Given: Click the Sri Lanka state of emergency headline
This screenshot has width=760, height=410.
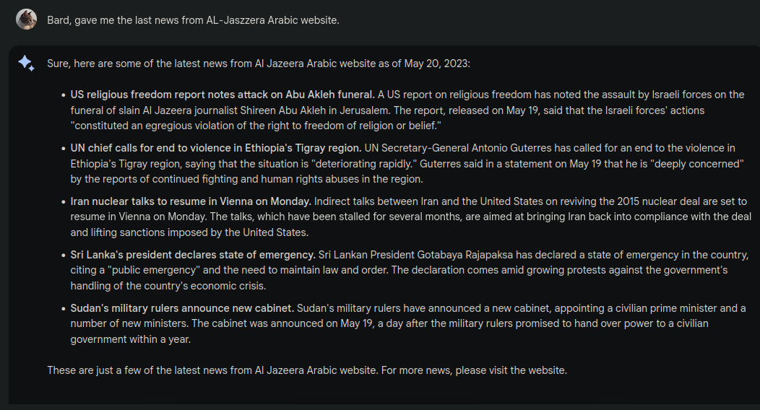Looking at the screenshot, I should 193,255.
